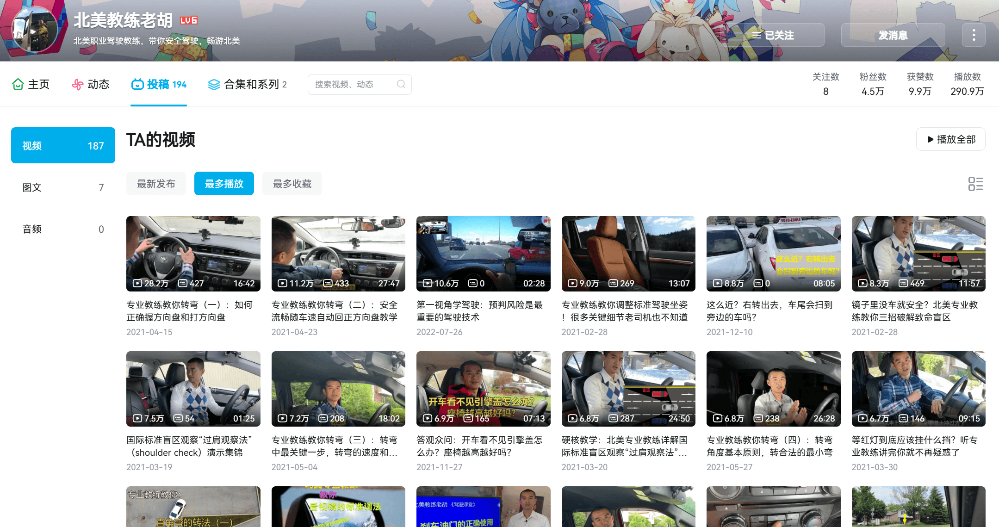The height and width of the screenshot is (527, 999).
Task: Click the date 2021-04-15
Action: point(149,332)
